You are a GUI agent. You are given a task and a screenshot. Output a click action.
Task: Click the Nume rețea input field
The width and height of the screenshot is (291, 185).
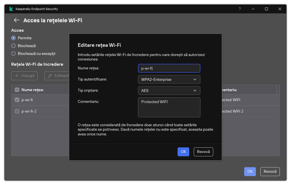(169, 68)
